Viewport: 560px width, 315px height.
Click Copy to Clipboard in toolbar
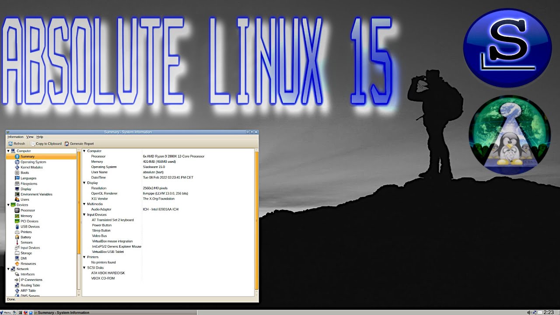click(x=46, y=143)
